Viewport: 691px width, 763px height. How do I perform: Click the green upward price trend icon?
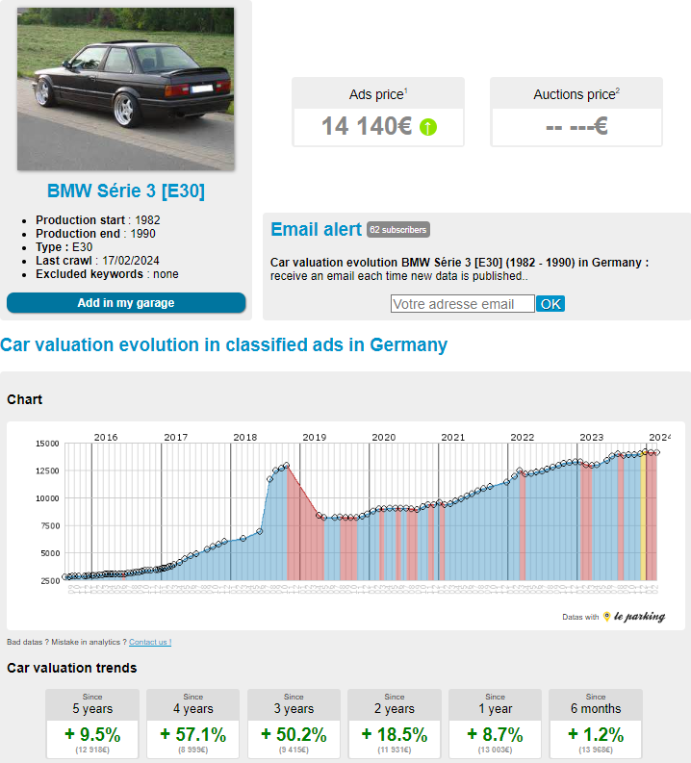pos(428,127)
